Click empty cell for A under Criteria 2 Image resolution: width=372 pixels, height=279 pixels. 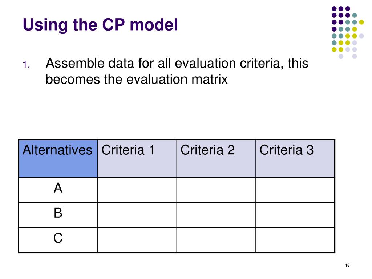216,190
